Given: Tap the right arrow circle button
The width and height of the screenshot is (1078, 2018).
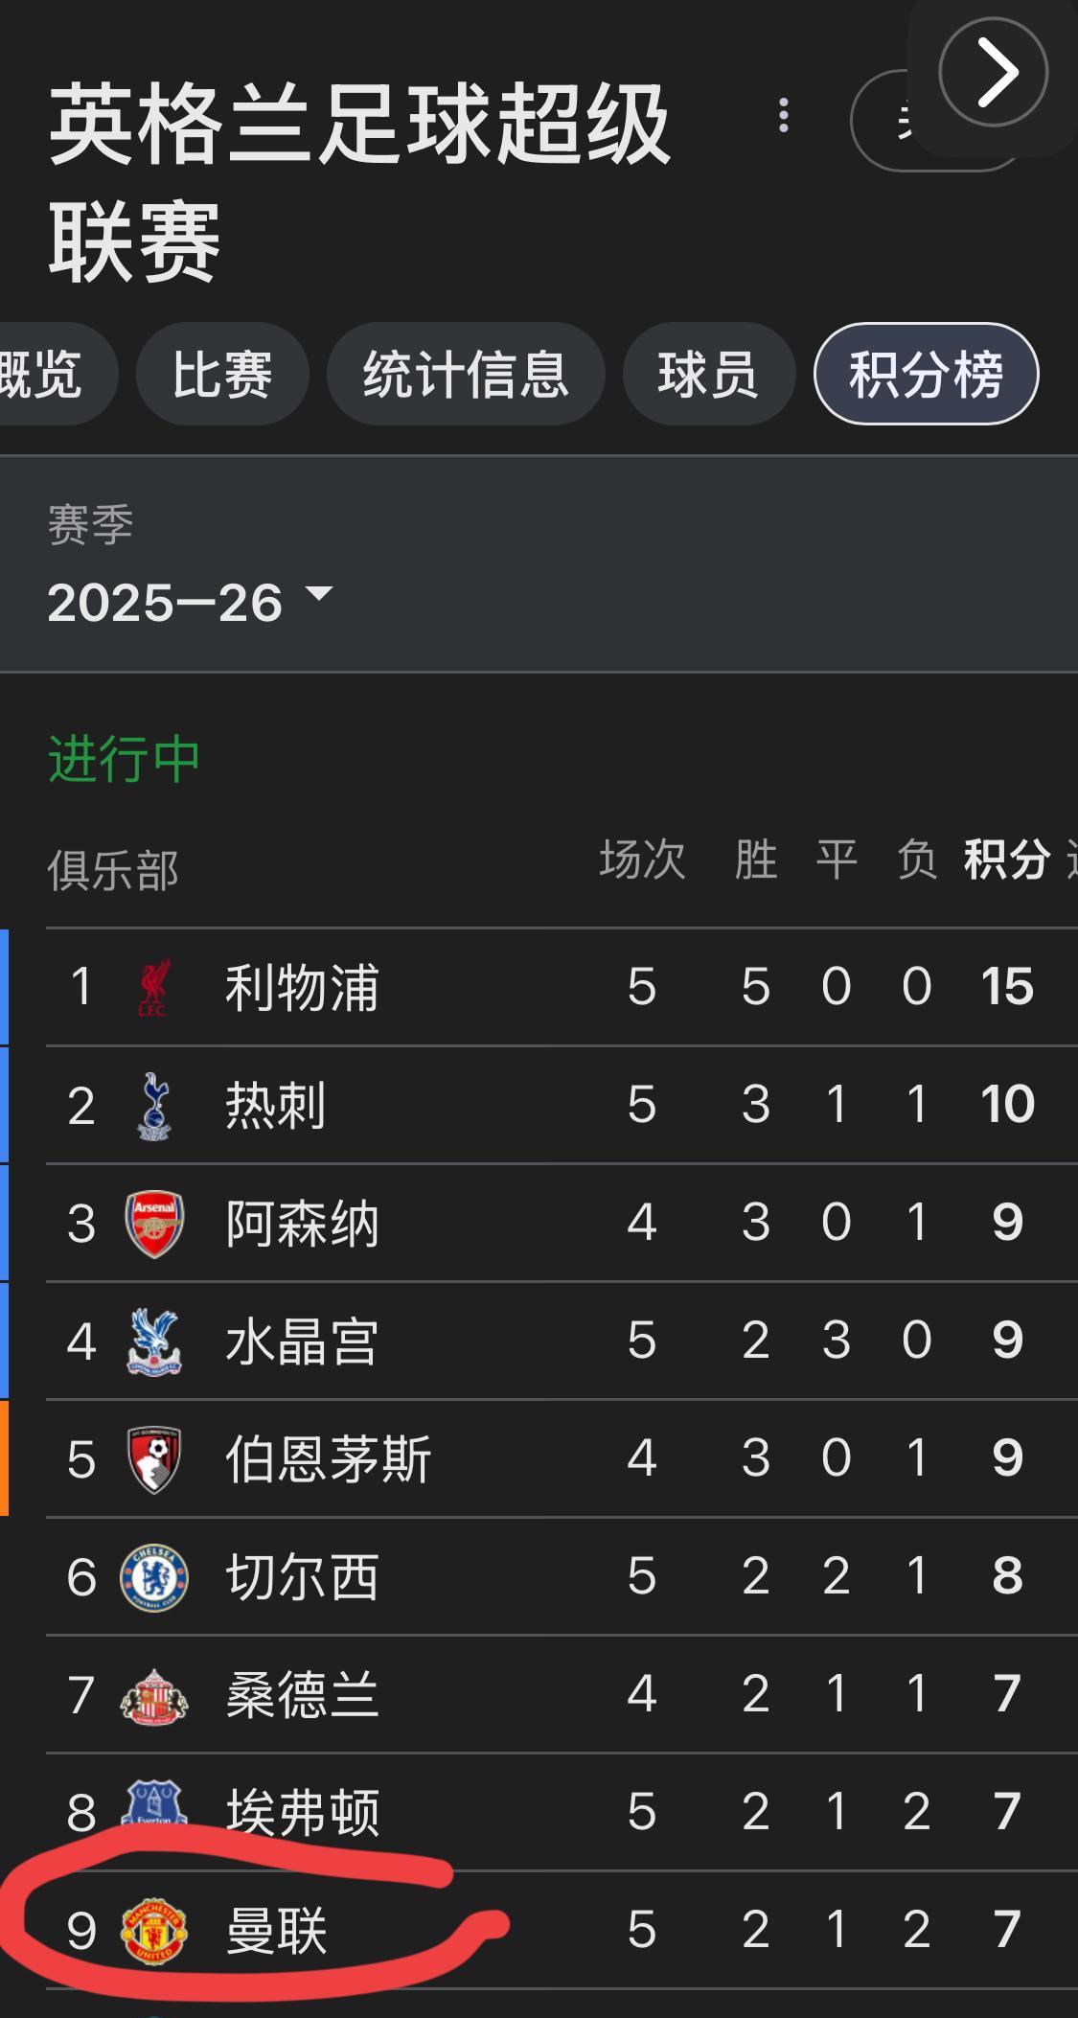Looking at the screenshot, I should click(993, 72).
